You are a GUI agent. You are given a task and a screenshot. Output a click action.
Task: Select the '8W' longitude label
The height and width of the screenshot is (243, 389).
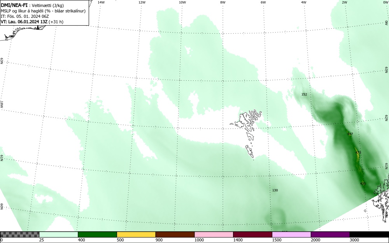click(223, 2)
